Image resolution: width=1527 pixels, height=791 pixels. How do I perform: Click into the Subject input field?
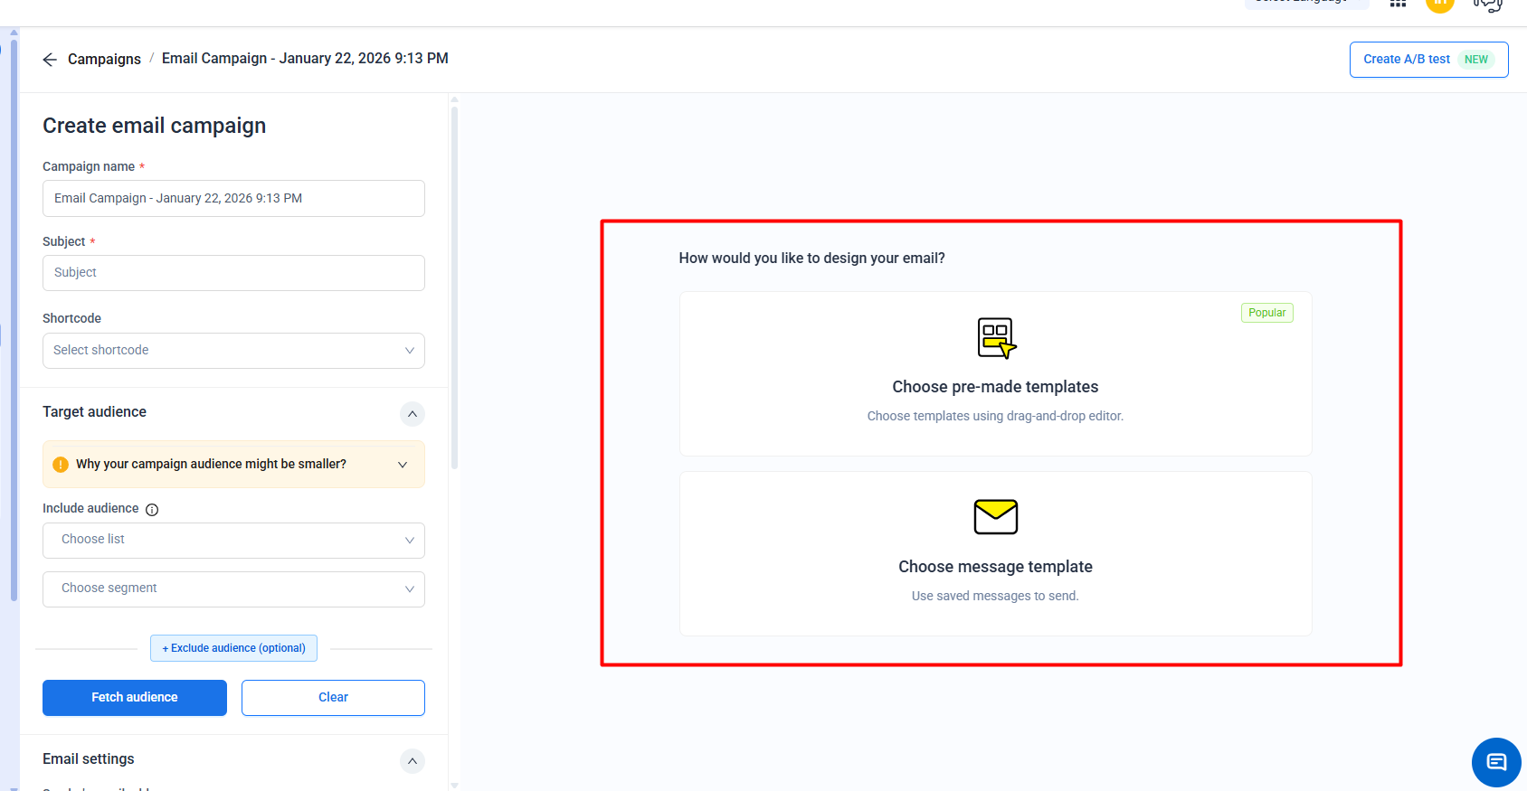coord(233,273)
